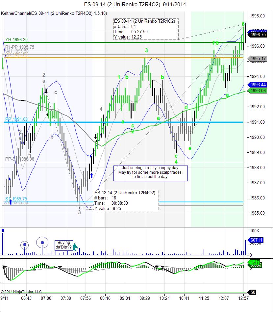The height and width of the screenshot is (312, 273).
Task: Click the YH 1996.25 level label
Action: coord(16,39)
